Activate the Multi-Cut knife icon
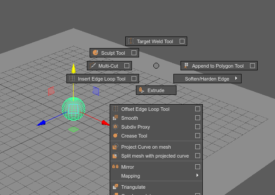The image size is (275, 195). [x=93, y=66]
